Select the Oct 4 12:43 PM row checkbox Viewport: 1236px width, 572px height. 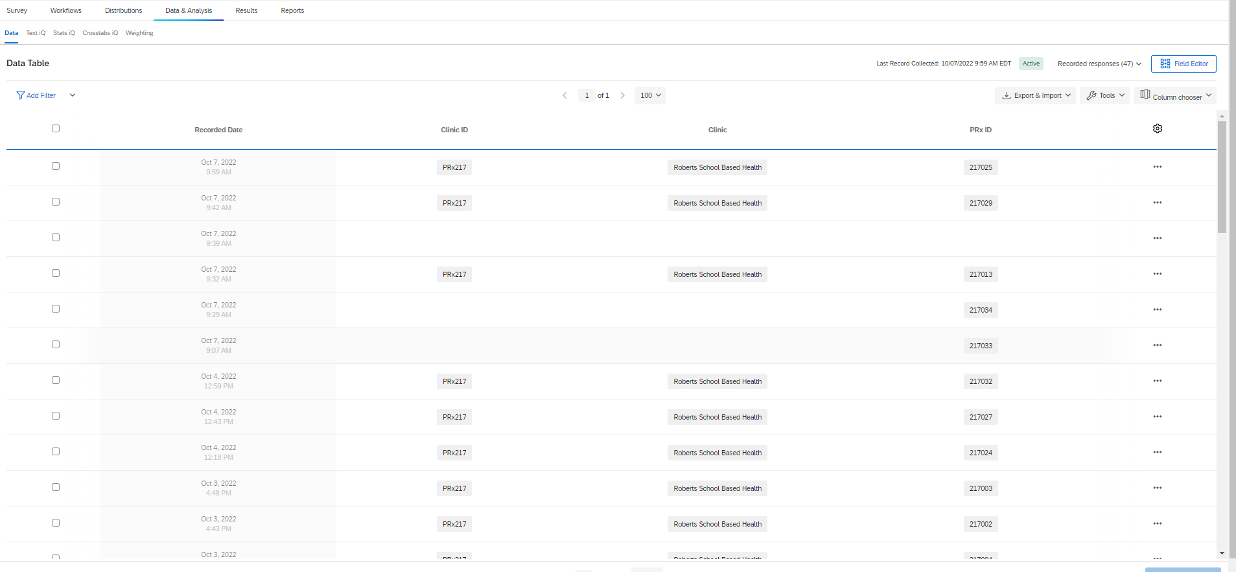click(x=56, y=416)
